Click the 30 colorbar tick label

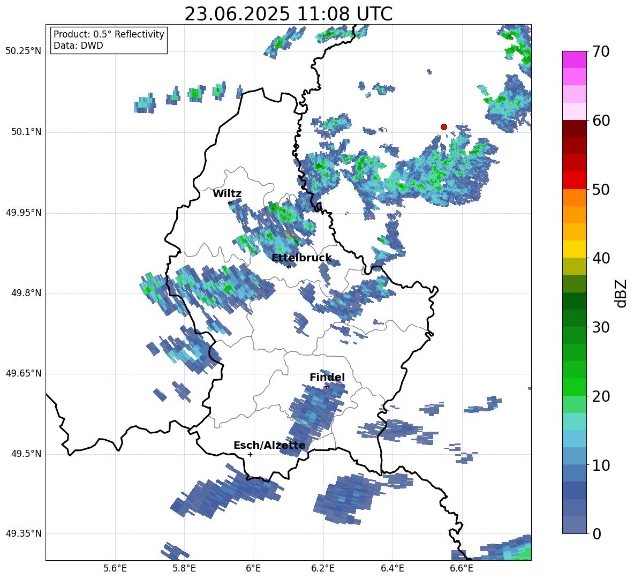pos(601,327)
